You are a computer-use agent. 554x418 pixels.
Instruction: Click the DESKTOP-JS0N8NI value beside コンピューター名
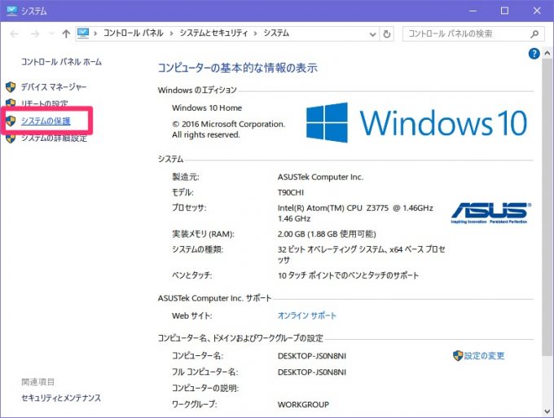tap(312, 356)
